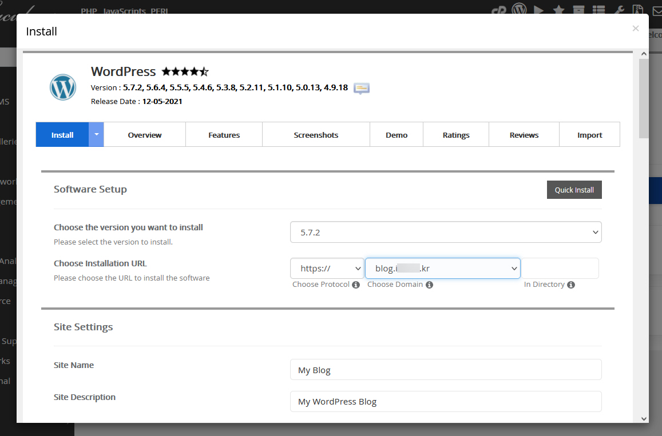Click the scrollbar up arrow
Viewport: 662px width, 436px height.
pos(644,54)
